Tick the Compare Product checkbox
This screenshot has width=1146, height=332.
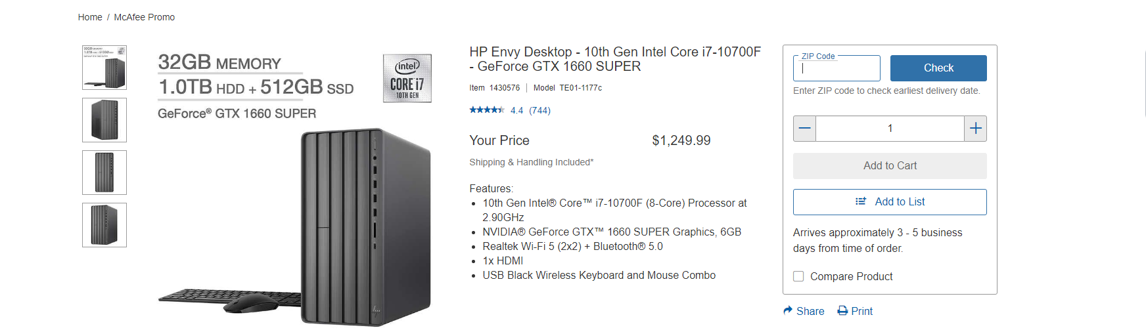coord(798,276)
